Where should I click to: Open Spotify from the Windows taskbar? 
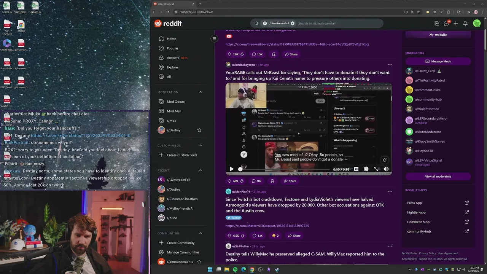coord(235,269)
